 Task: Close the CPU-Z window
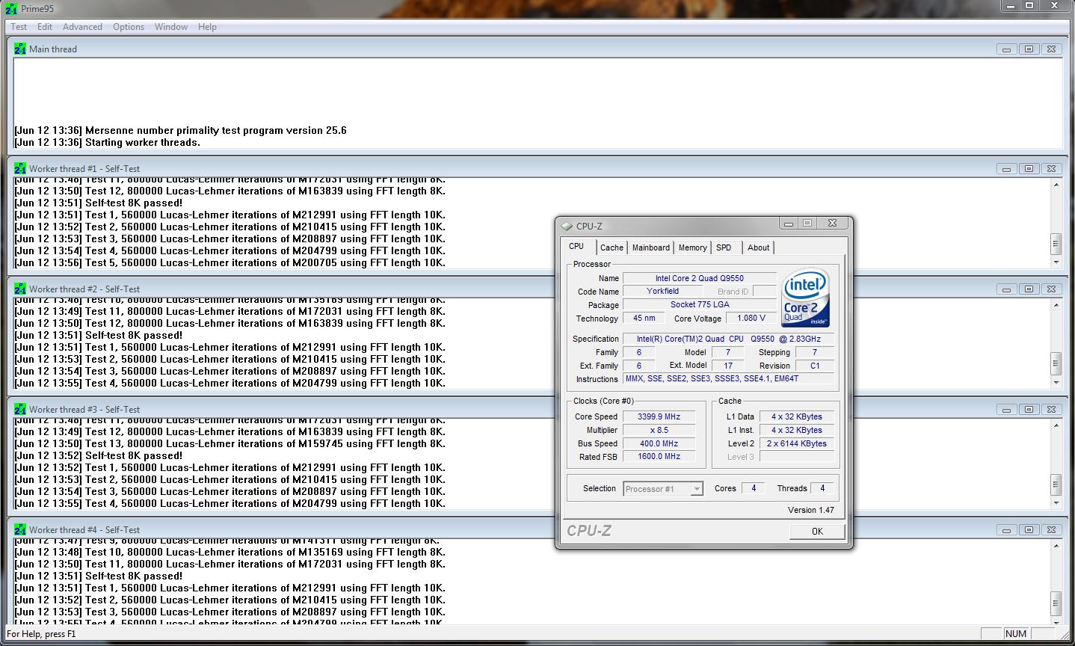(x=832, y=223)
